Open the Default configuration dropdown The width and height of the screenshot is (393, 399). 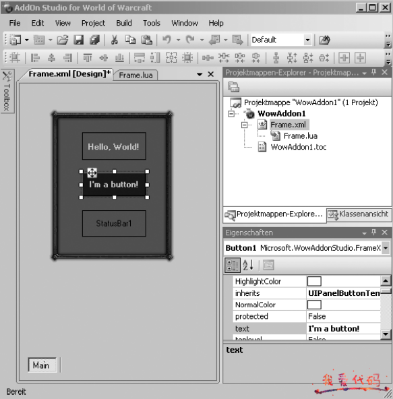click(307, 40)
